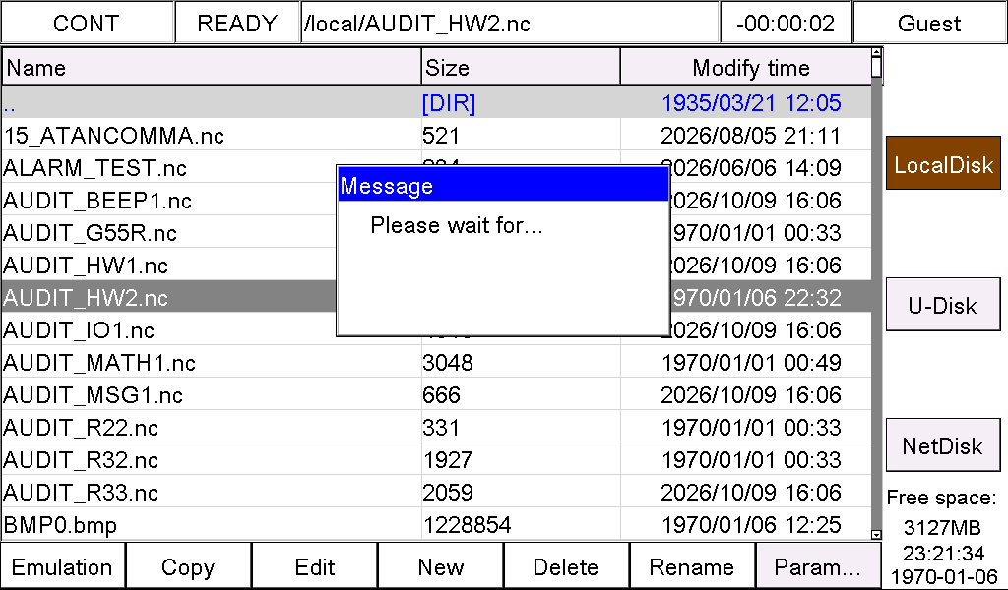Click the /local/AUDIT_HW2.nc path field

509,24
